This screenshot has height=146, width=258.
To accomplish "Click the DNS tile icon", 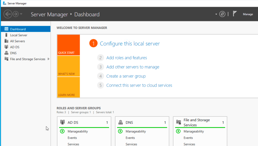I will tap(120, 122).
